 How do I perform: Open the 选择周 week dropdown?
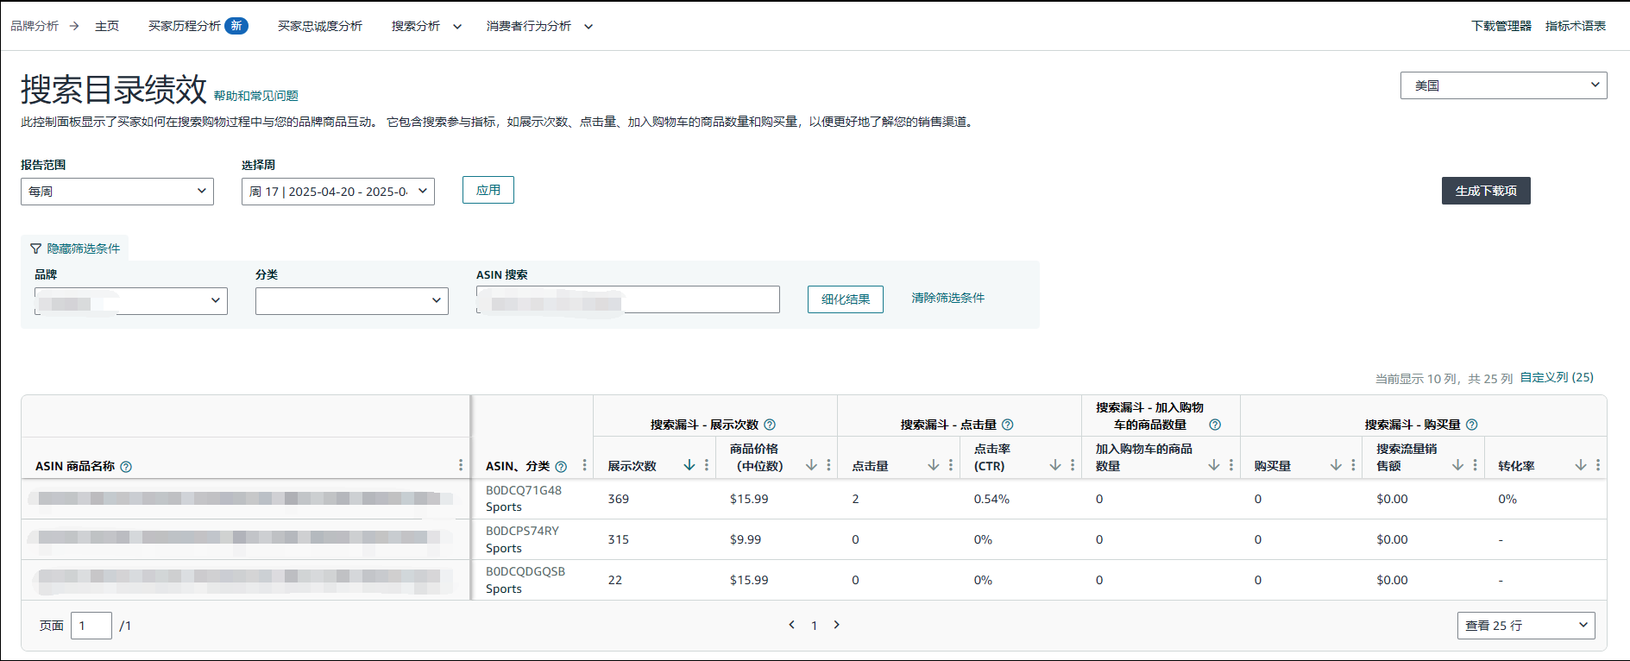(338, 192)
